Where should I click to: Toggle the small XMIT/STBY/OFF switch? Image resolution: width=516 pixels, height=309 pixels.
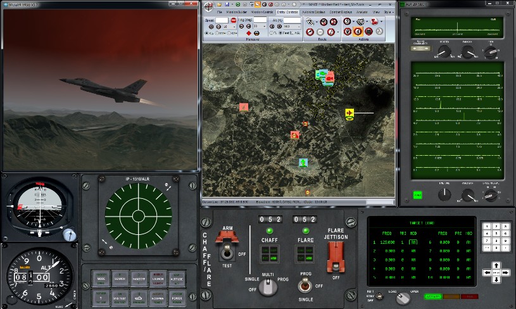pyautogui.click(x=379, y=296)
